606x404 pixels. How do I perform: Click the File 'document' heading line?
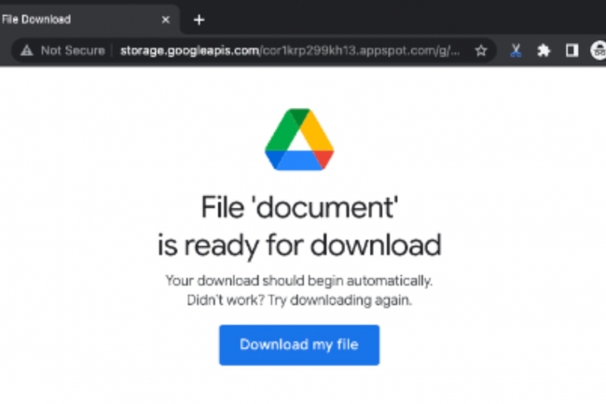click(299, 208)
